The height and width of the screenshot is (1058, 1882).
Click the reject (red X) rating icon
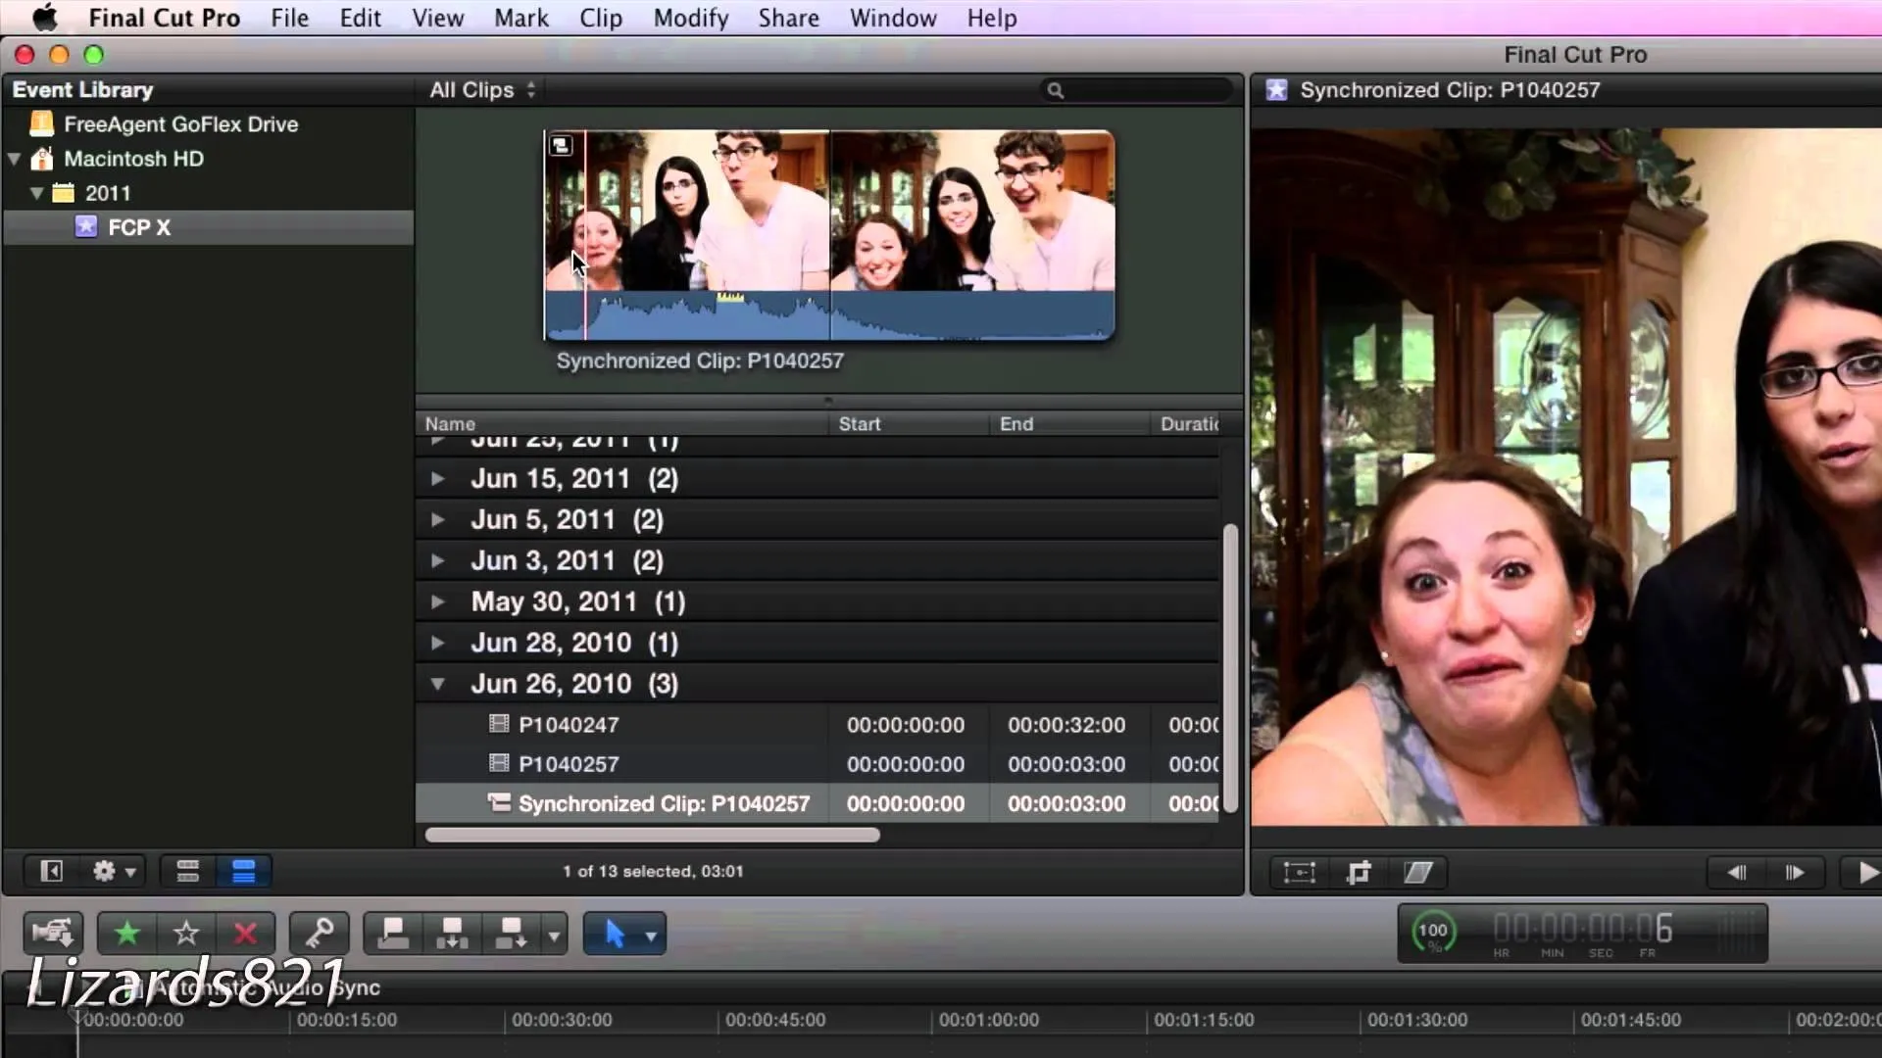click(x=244, y=933)
